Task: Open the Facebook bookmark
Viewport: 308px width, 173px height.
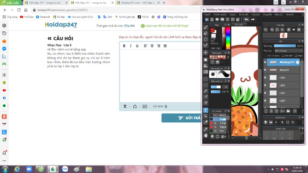Action: click(43, 17)
